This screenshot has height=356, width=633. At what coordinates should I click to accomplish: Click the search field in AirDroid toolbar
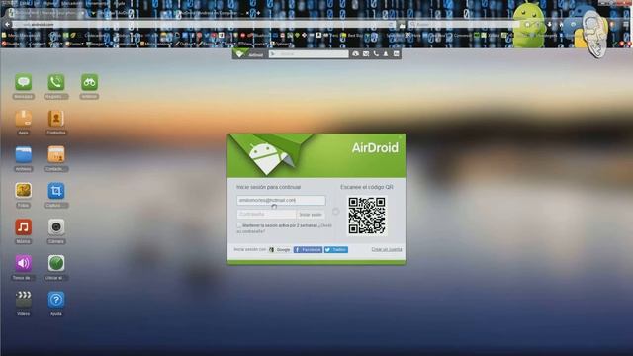tap(309, 54)
